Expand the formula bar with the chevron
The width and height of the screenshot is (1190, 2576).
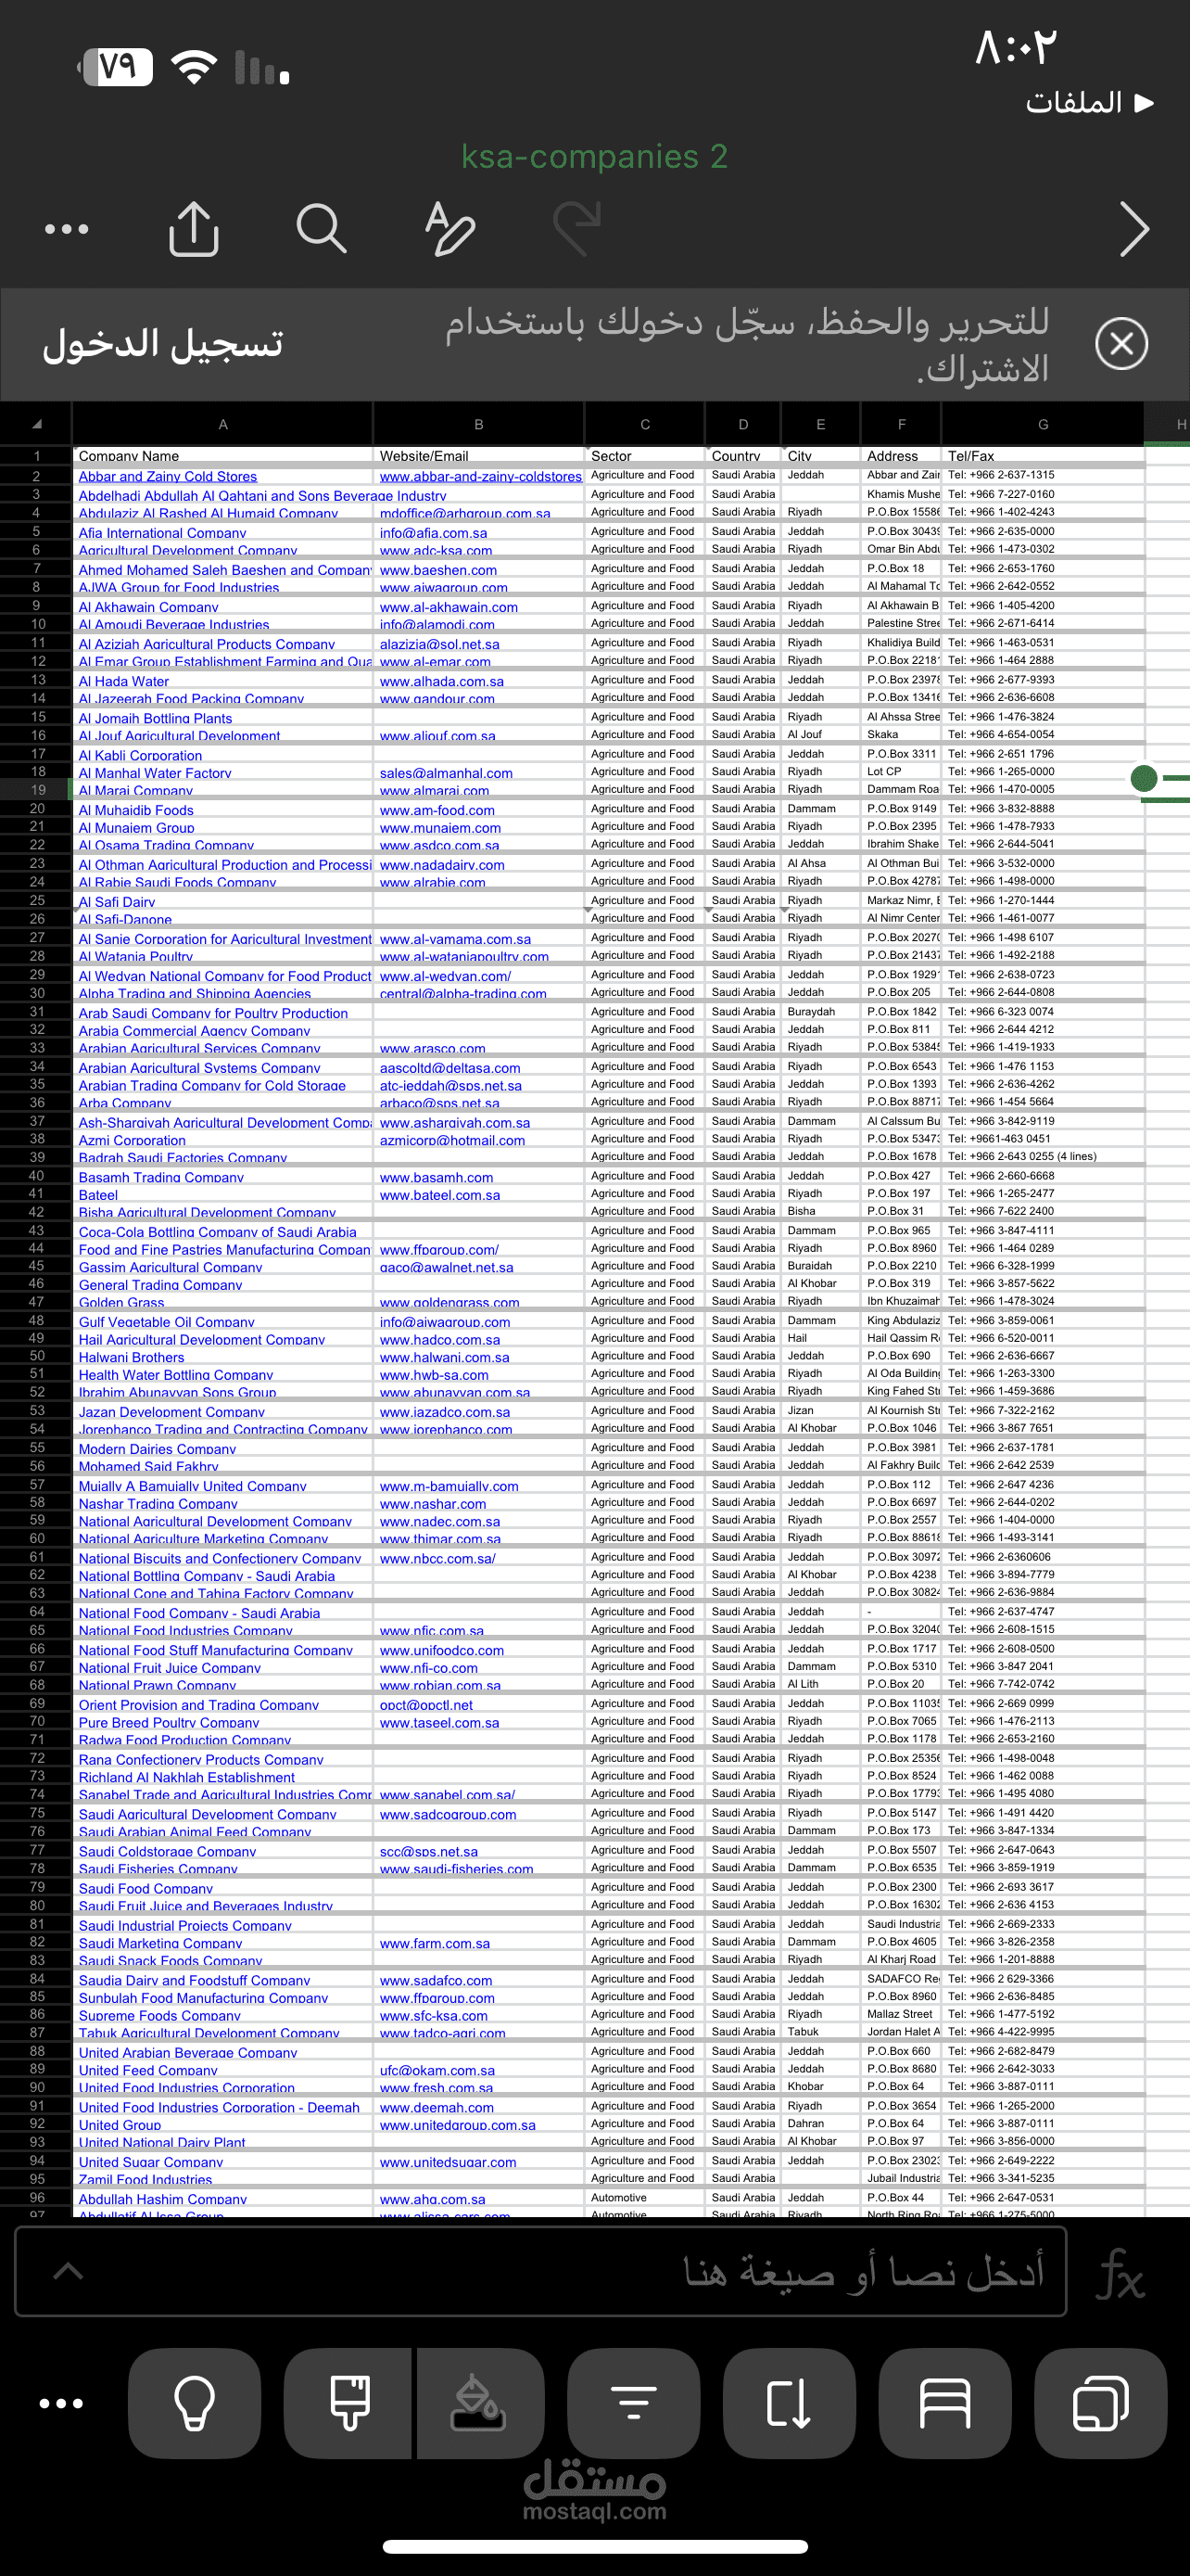pyautogui.click(x=67, y=2271)
